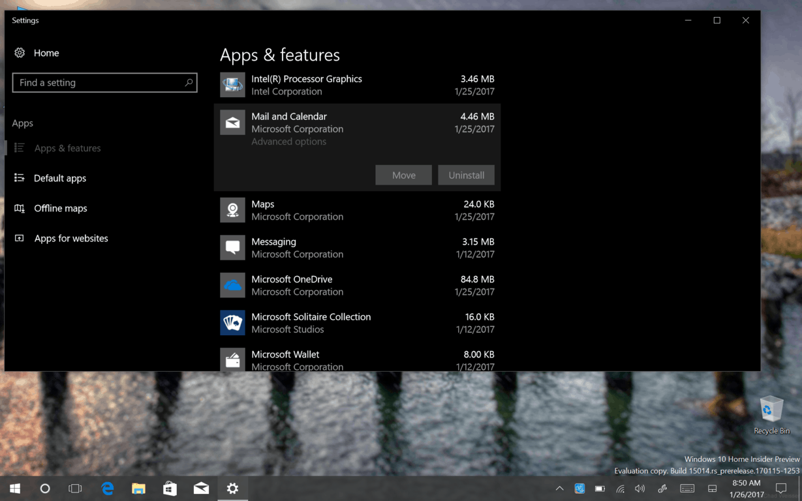Click the Offline maps sidebar icon
Image resolution: width=802 pixels, height=501 pixels.
pyautogui.click(x=20, y=208)
